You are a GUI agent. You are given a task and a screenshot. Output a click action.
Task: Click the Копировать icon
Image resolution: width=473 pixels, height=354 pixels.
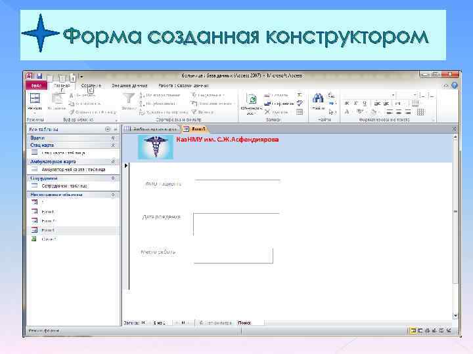72,104
